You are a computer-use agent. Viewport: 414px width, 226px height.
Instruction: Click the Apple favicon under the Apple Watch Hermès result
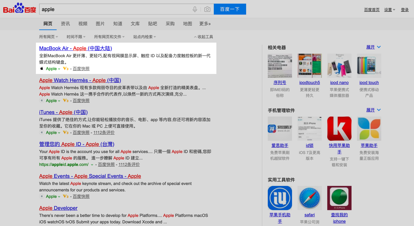[x=42, y=100]
